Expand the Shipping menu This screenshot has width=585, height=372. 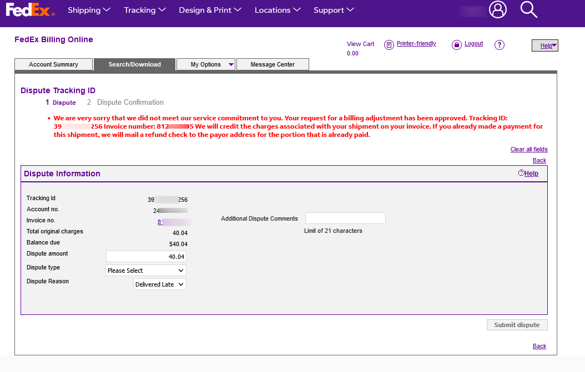(89, 10)
